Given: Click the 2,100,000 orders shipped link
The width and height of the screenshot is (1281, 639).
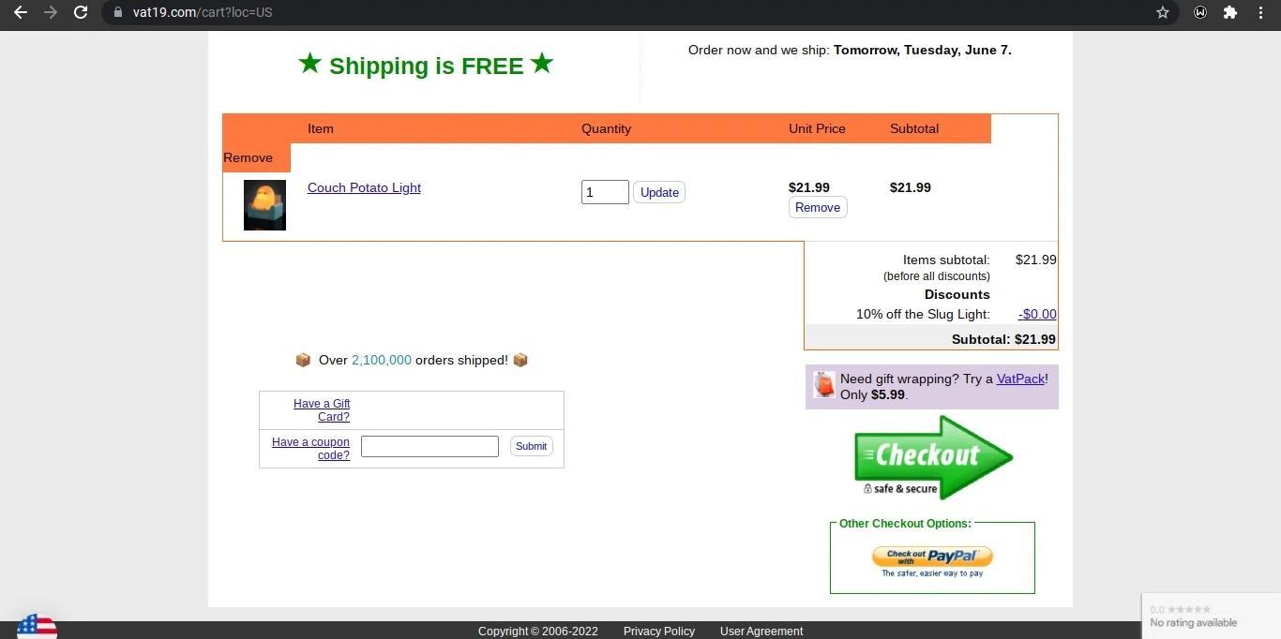Looking at the screenshot, I should tap(381, 360).
